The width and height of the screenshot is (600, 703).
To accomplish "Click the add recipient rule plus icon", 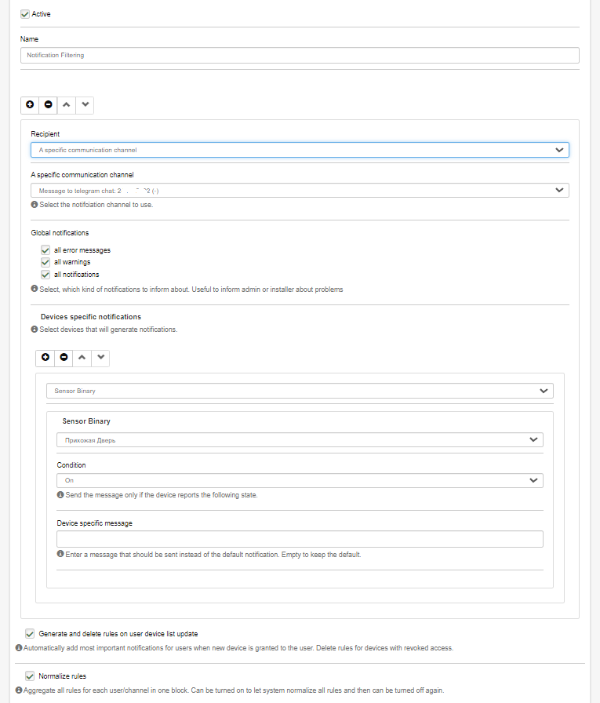I will click(x=30, y=104).
